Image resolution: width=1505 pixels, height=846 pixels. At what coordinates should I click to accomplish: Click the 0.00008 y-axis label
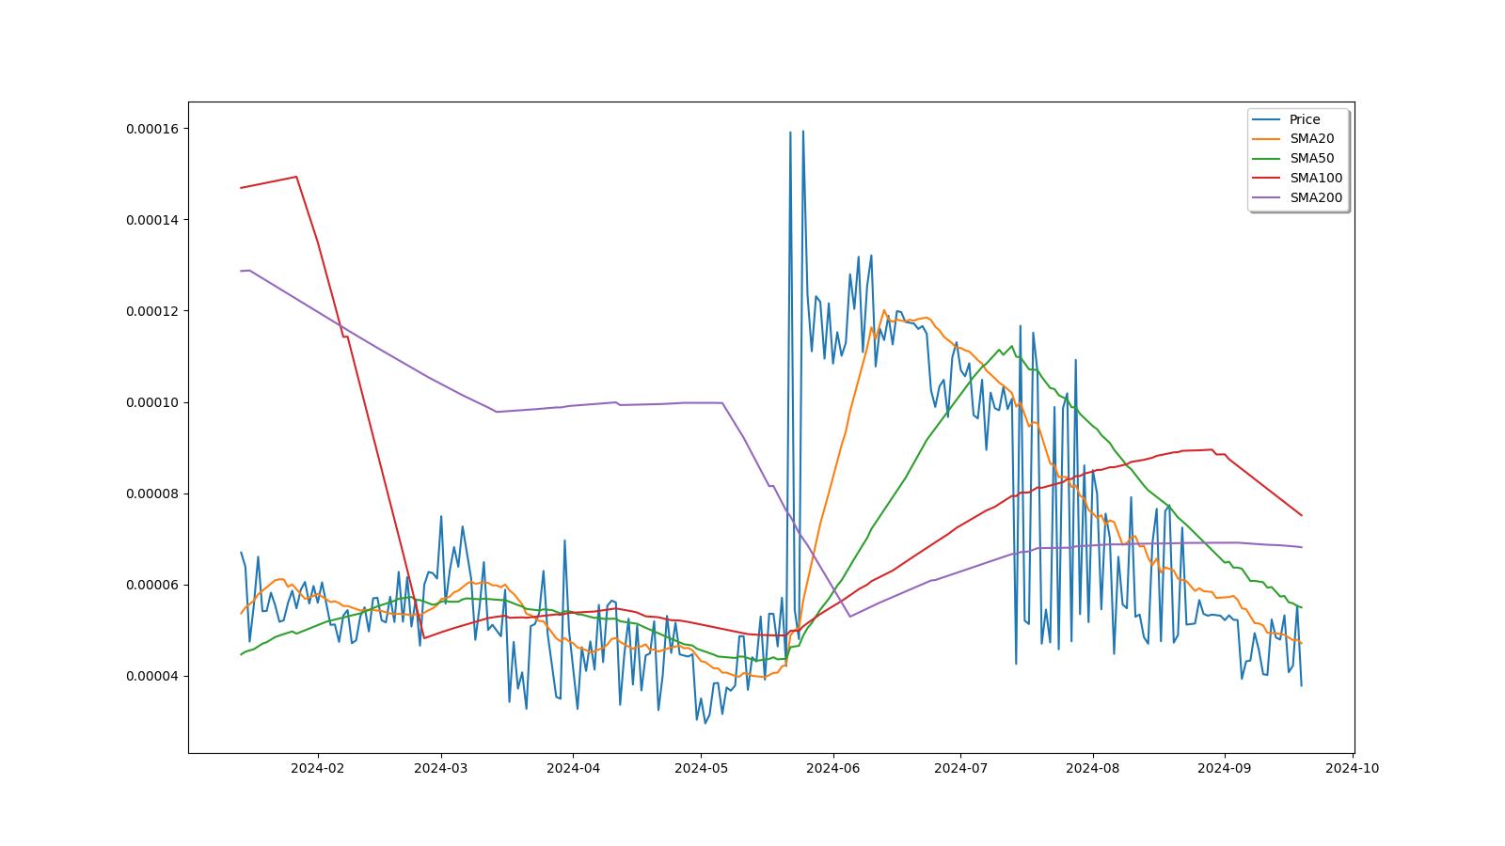pos(153,494)
